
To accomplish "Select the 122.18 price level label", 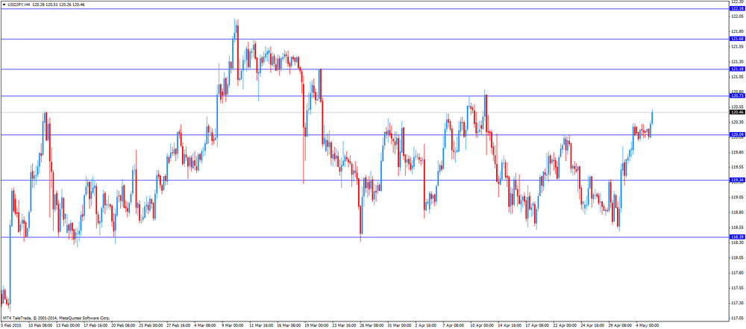I will 737,8.
